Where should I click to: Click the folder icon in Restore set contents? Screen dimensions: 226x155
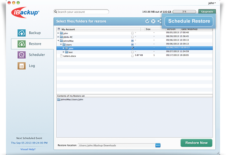[59, 100]
